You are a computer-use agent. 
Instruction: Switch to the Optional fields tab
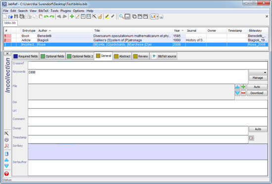point(52,56)
